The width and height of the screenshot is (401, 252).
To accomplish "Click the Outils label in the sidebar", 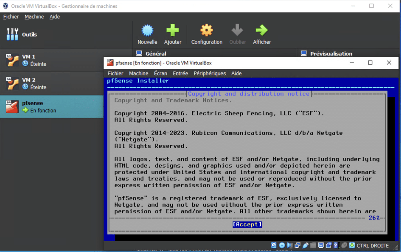I will (x=29, y=34).
